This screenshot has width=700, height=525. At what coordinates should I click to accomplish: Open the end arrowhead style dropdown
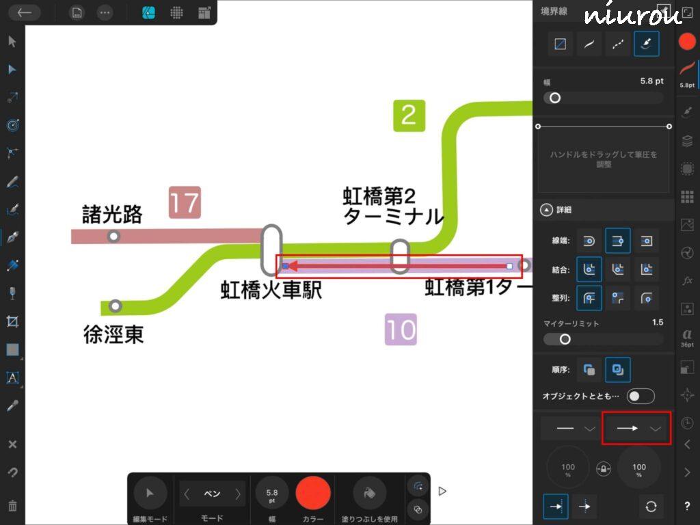[637, 429]
